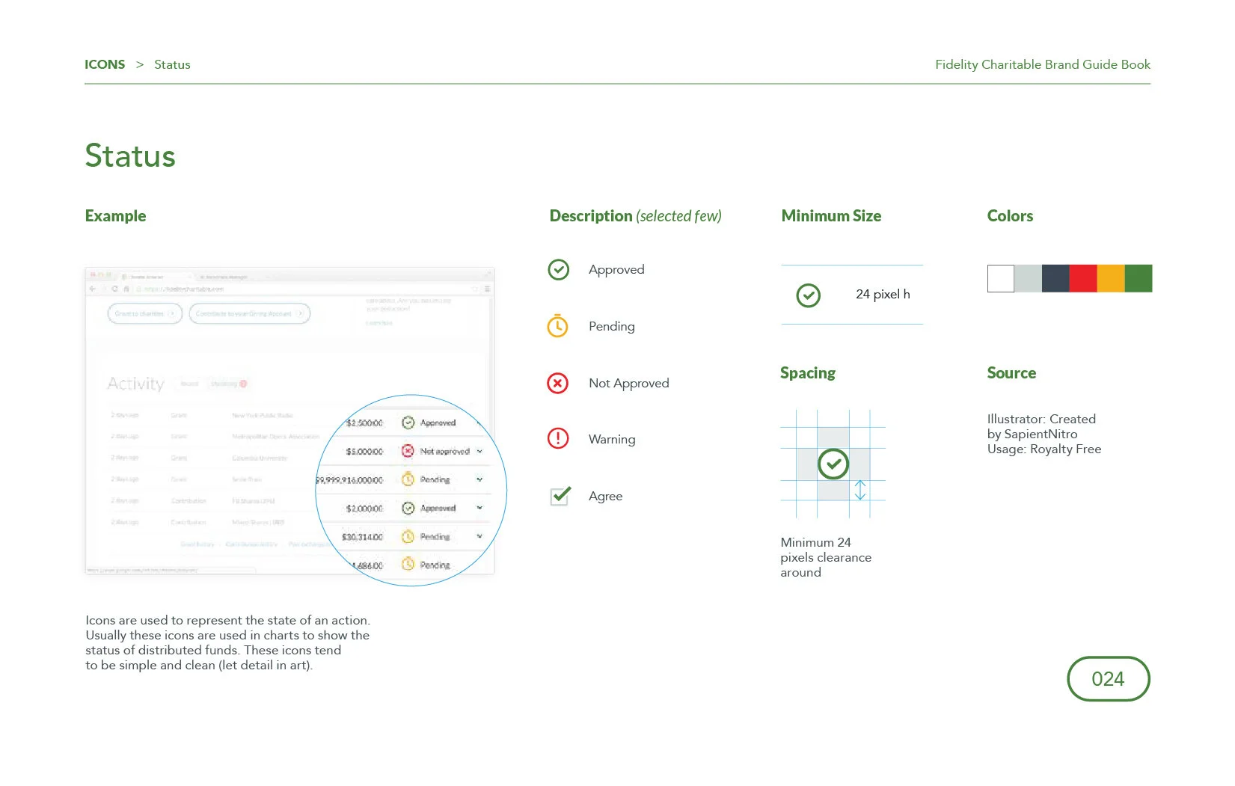This screenshot has height=786, width=1235.
Task: Toggle the Agree checkbox icon
Action: (560, 496)
